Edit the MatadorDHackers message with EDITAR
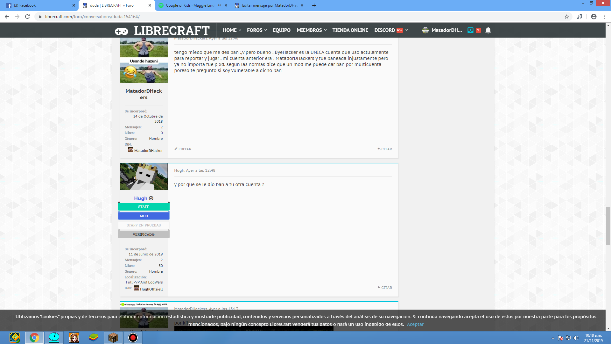This screenshot has width=611, height=344. tap(183, 149)
